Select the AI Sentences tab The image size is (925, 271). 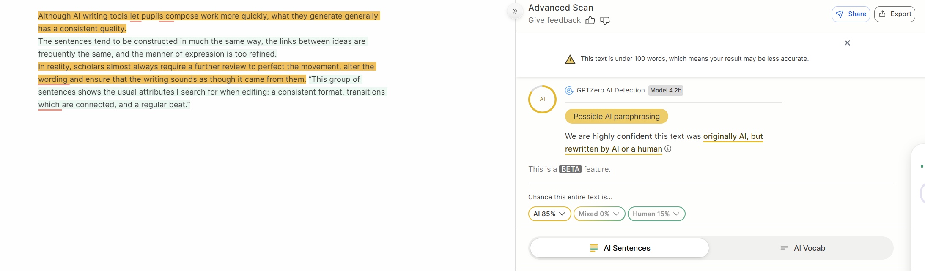pyautogui.click(x=620, y=248)
